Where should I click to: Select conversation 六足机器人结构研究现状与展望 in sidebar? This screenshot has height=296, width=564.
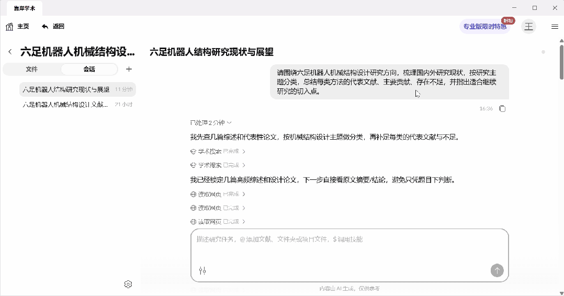[77, 89]
